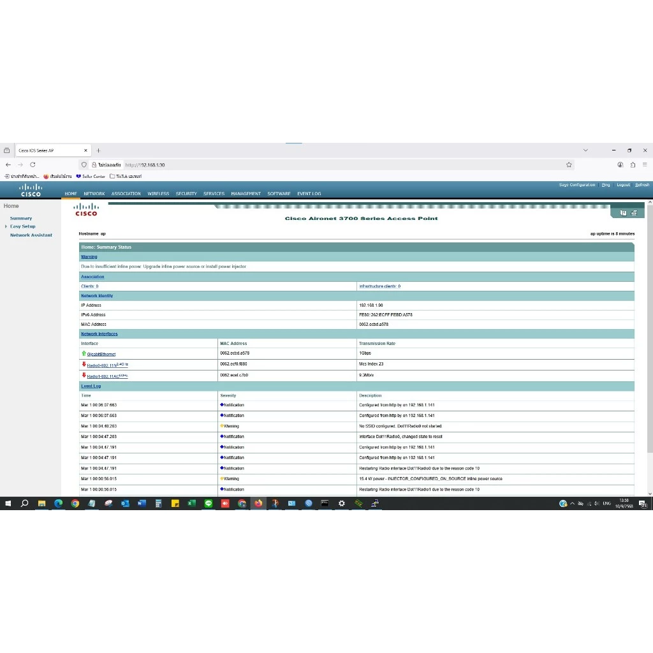Screen dimensions: 653x653
Task: Open the extensions puzzle icon
Action: (x=633, y=165)
